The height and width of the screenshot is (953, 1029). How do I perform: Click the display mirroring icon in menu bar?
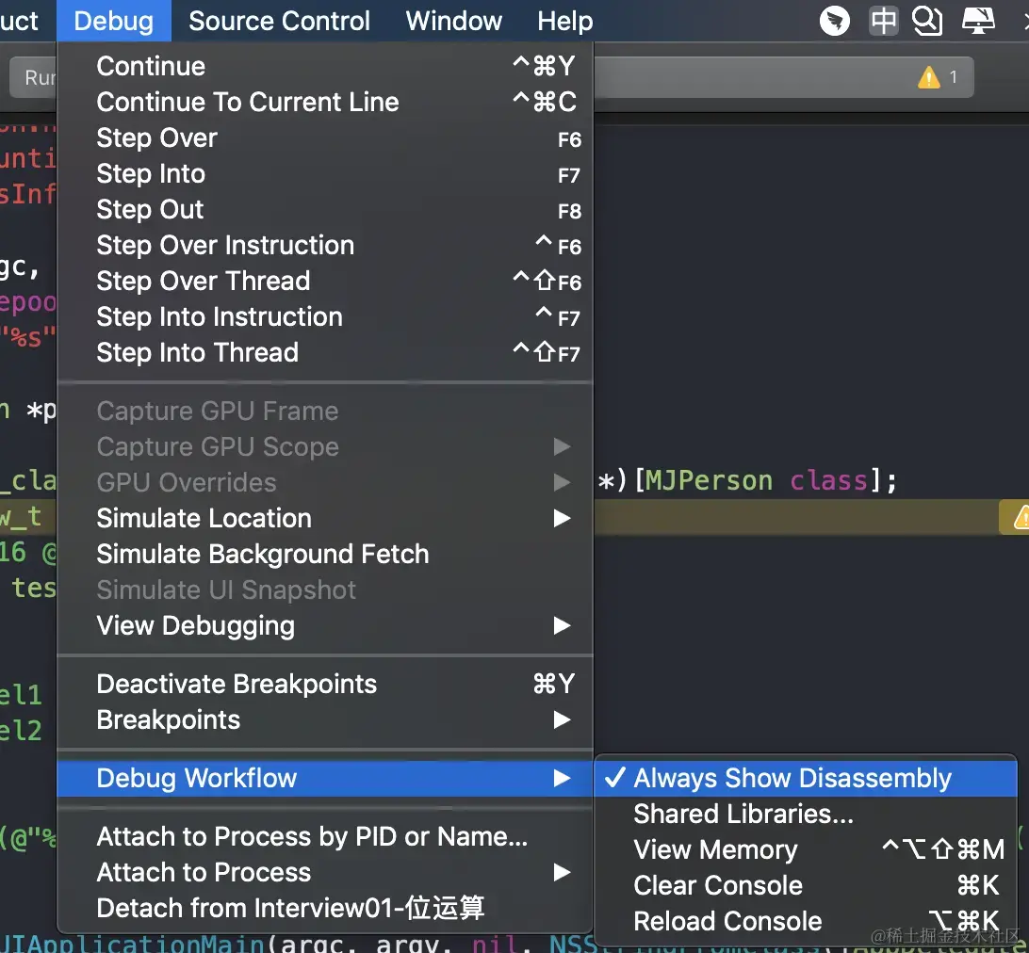coord(978,21)
